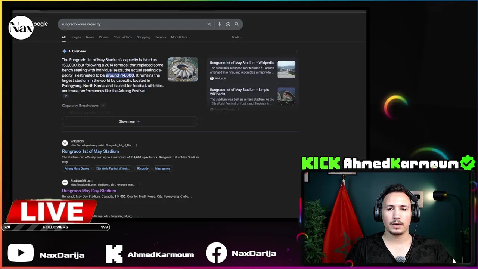Viewport: 478px width, 269px height.
Task: Click the Rŭngrado chip
Action: pyautogui.click(x=143, y=168)
